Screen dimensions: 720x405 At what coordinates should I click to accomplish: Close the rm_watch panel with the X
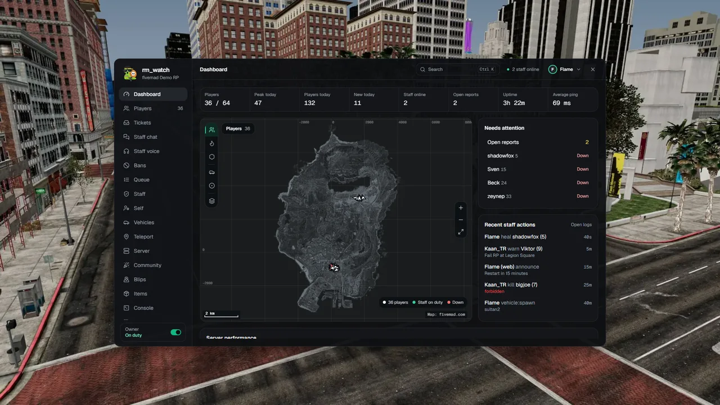click(593, 69)
